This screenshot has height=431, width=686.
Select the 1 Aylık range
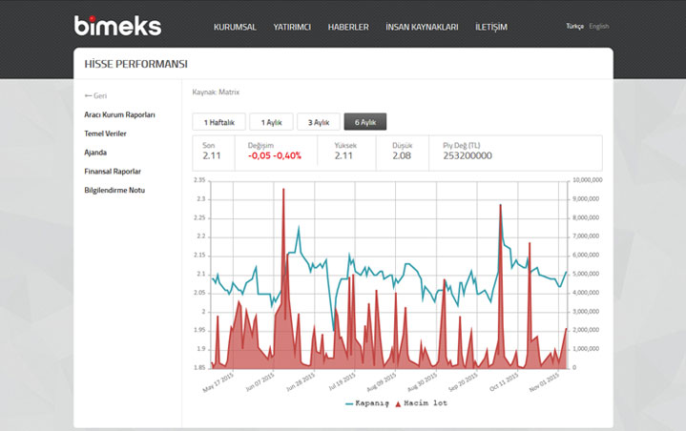pyautogui.click(x=271, y=122)
